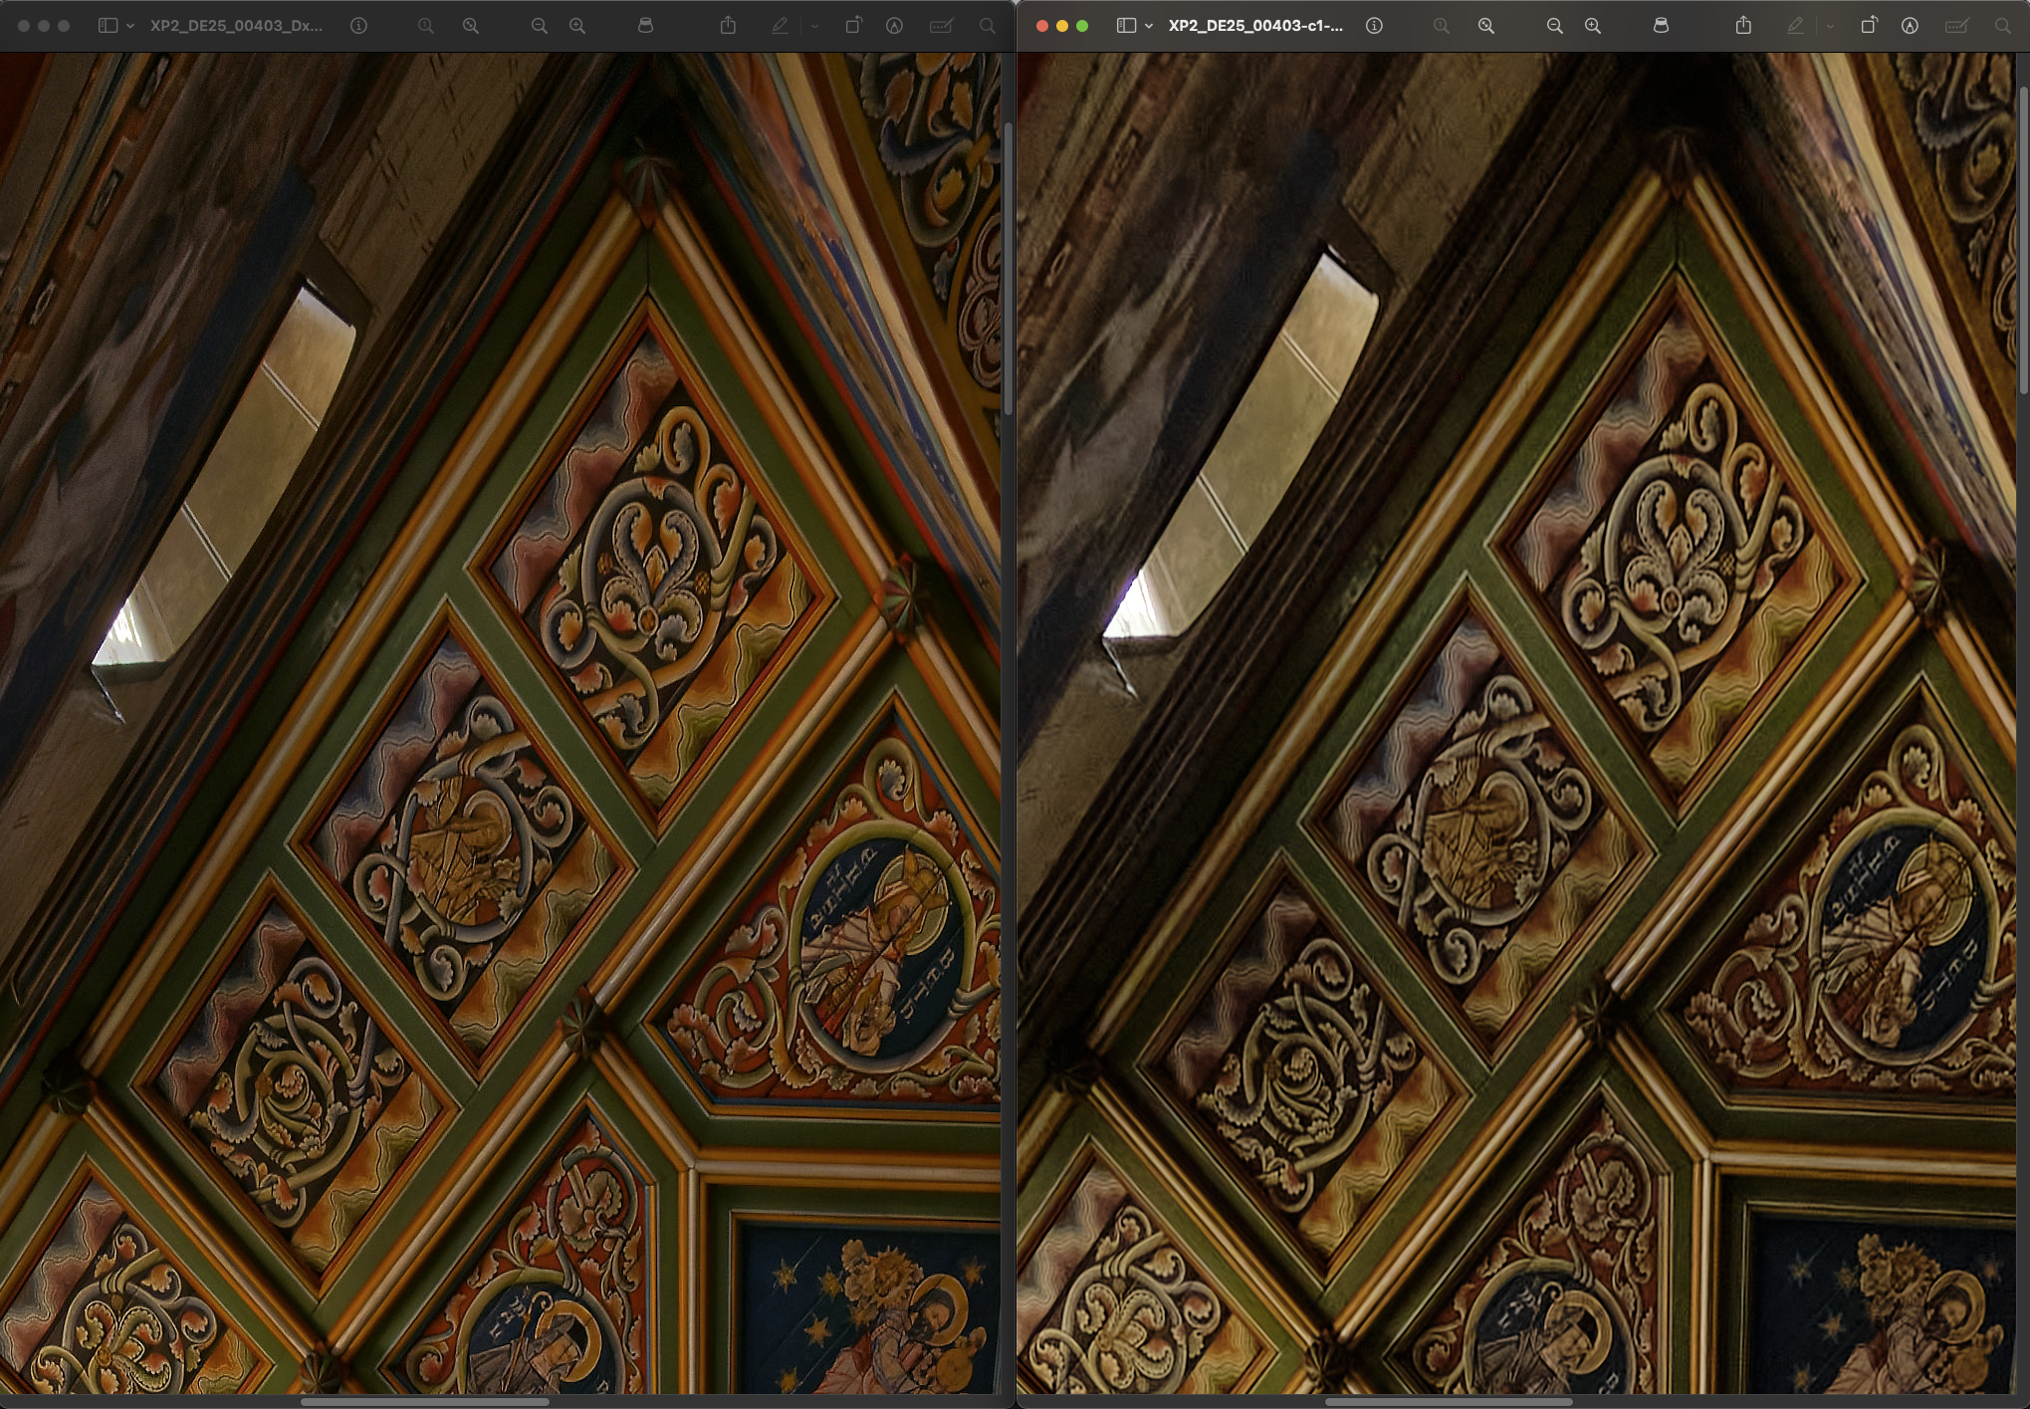
Task: Expand highlight color dropdown in left Dx window
Action: click(x=814, y=26)
